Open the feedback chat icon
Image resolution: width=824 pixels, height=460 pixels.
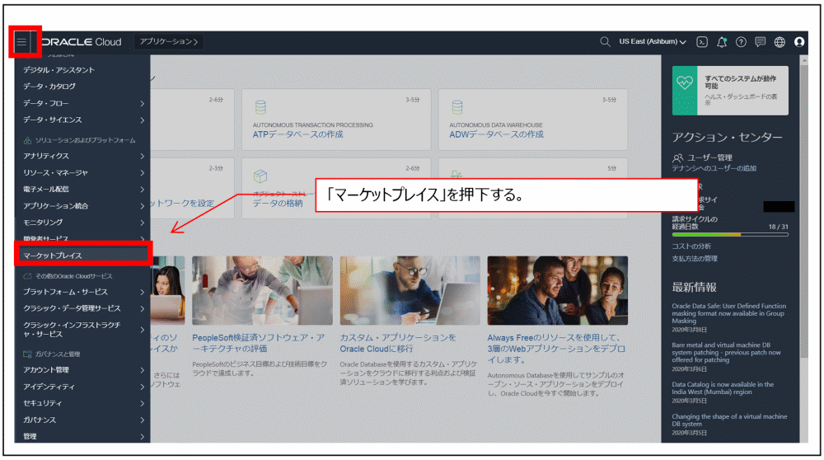(x=760, y=42)
